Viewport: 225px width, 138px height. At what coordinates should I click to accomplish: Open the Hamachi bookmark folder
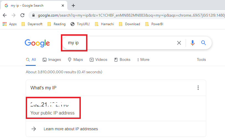[x=104, y=24]
